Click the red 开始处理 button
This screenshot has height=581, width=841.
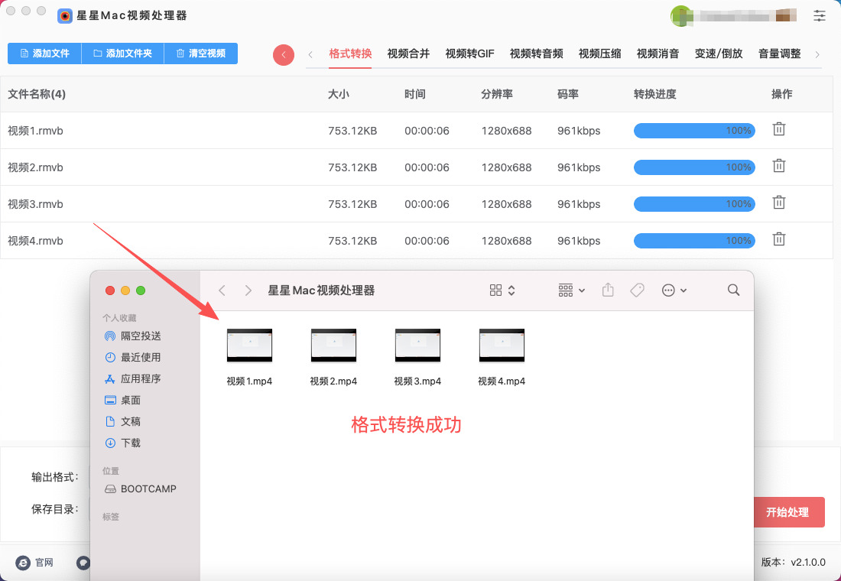787,512
